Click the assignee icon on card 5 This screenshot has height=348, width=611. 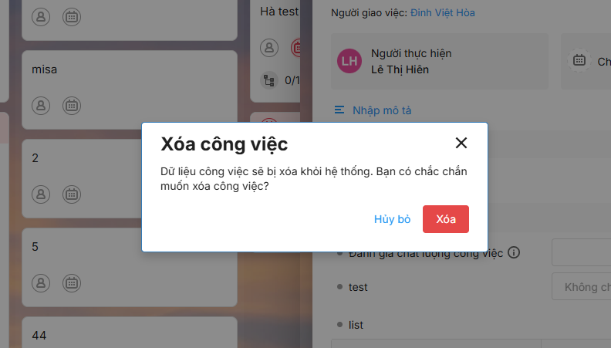(41, 283)
